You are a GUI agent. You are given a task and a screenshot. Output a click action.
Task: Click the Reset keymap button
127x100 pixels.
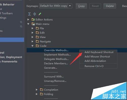95,6
